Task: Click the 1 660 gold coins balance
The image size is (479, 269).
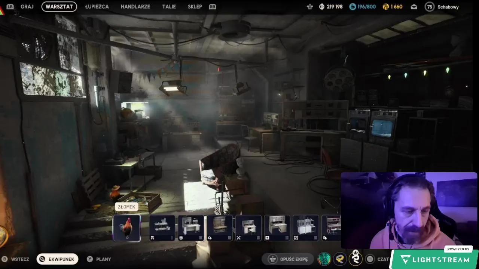Action: pos(397,7)
